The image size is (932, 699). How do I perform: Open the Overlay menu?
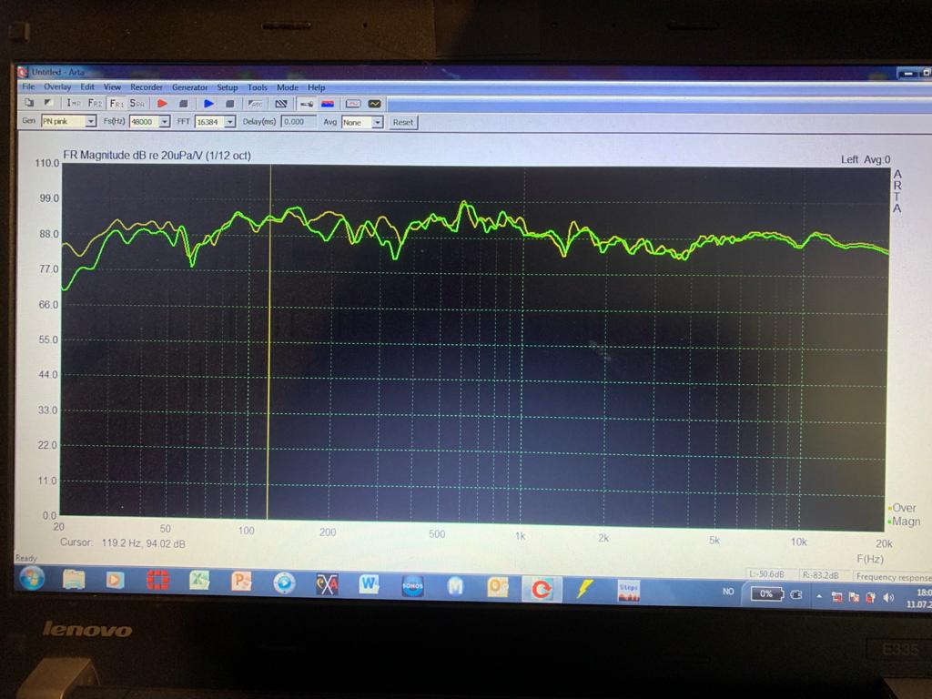57,86
